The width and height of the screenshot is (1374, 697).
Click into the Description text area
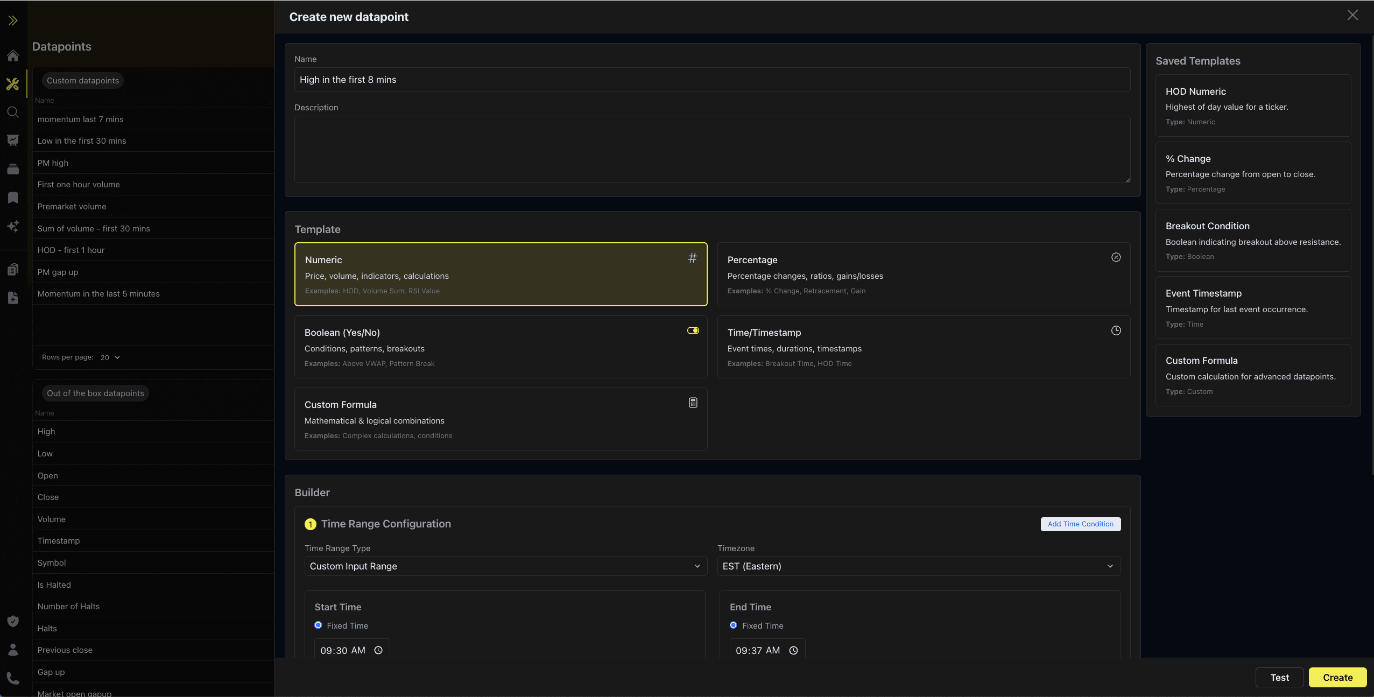(x=711, y=149)
